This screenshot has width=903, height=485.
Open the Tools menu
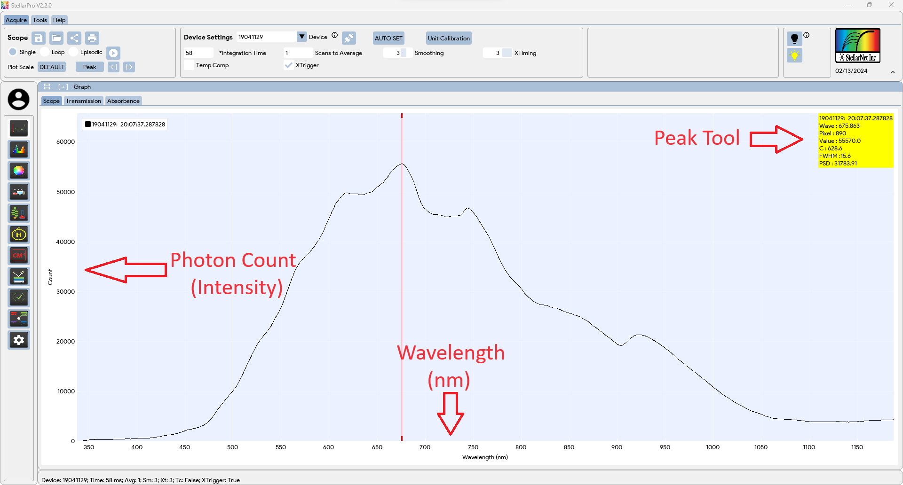pyautogui.click(x=40, y=20)
